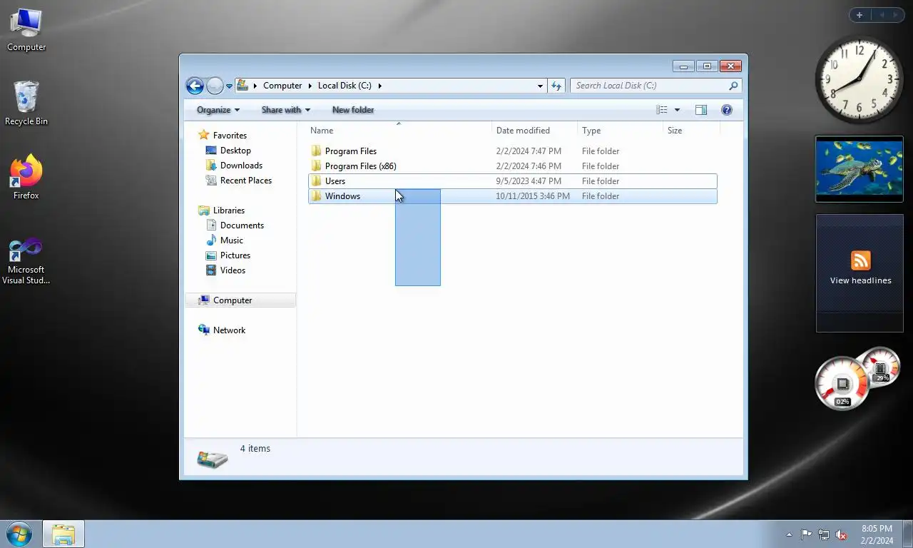
Task: Sort by Size column header
Action: 692,131
